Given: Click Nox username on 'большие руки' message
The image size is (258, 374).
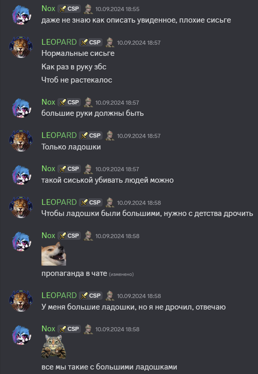Looking at the screenshot, I should click(x=48, y=102).
